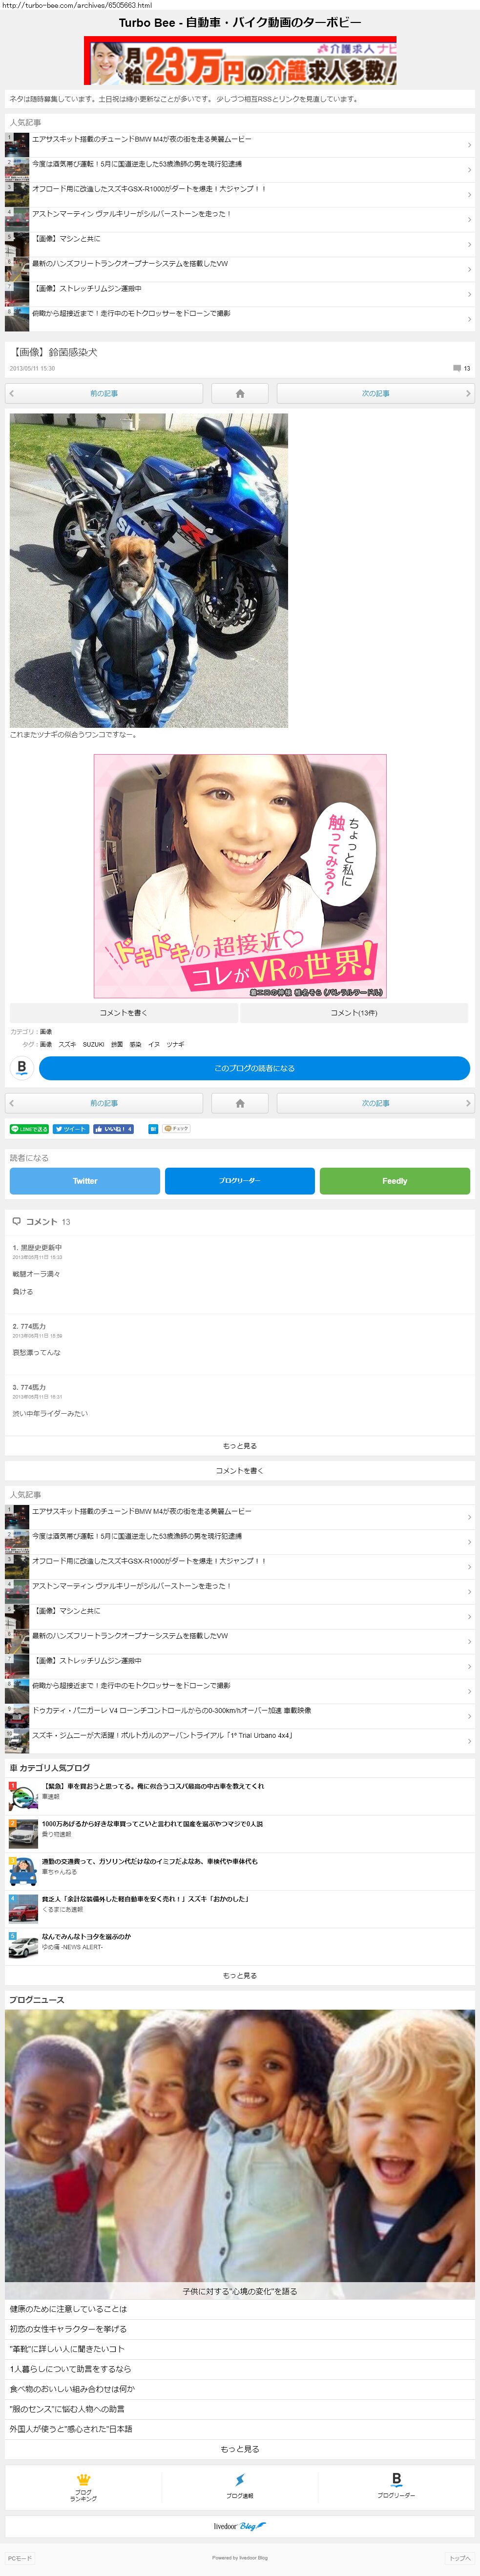Click トップへ to return to top
The width and height of the screenshot is (480, 2576).
[460, 2558]
